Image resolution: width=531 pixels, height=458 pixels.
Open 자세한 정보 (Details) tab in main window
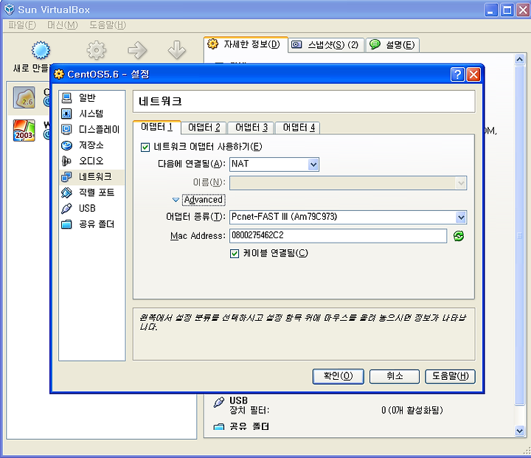pos(246,44)
